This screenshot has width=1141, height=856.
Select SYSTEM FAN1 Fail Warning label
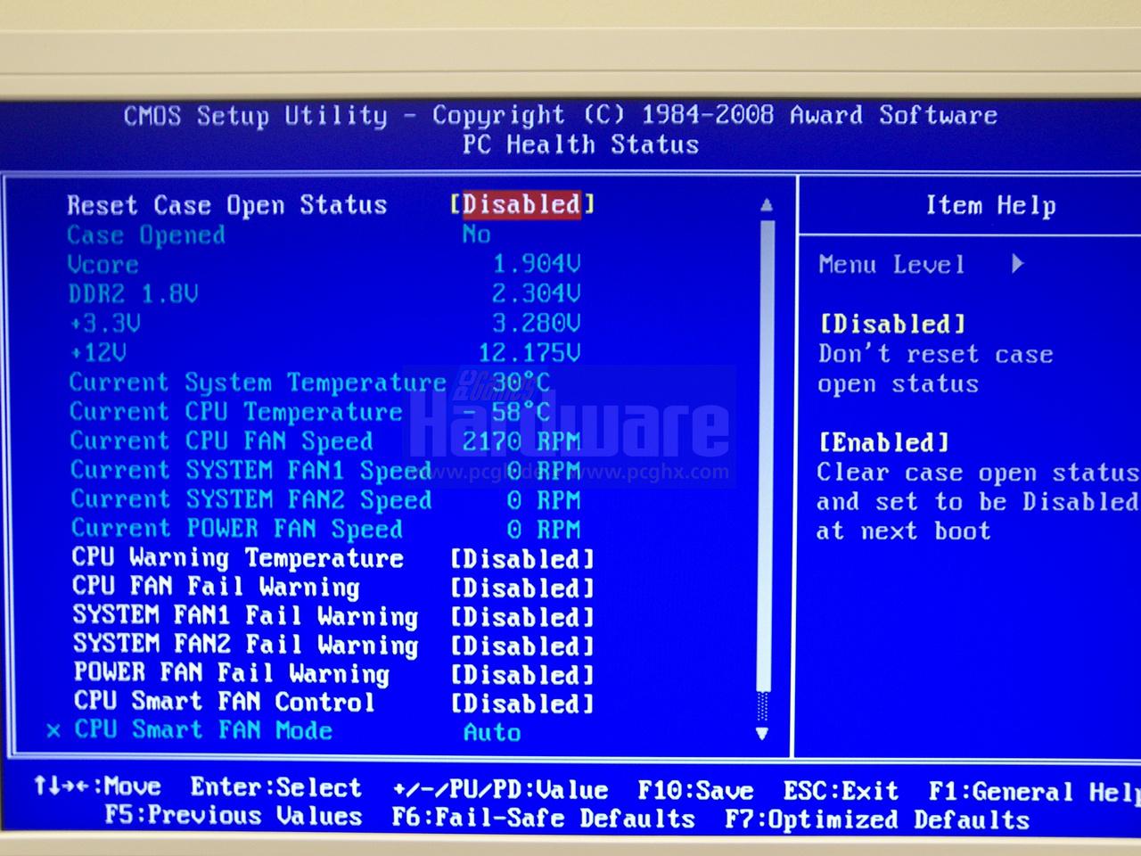pos(245,616)
